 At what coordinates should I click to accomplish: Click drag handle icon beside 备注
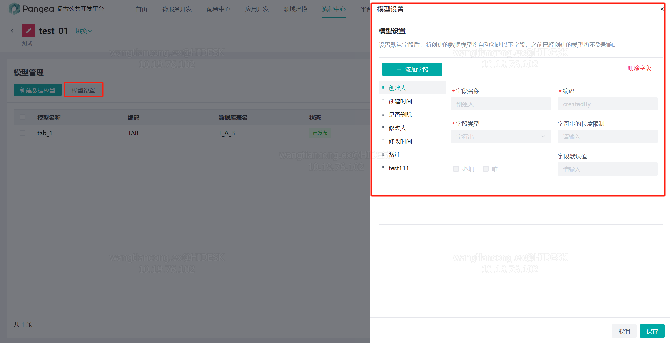(x=383, y=154)
